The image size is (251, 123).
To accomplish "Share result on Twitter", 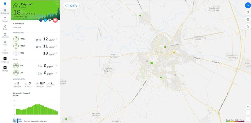I will (45, 20).
